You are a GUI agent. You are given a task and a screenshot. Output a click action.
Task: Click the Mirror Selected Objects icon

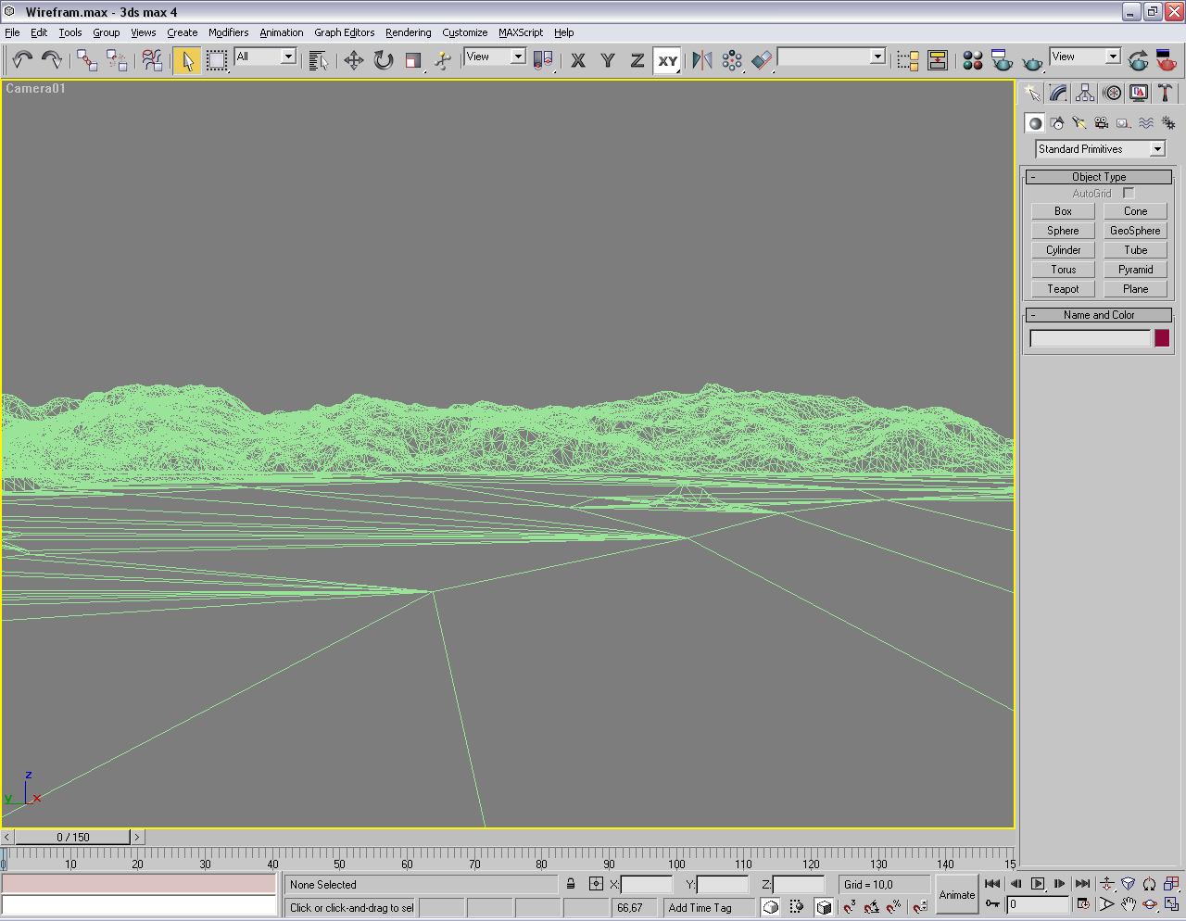pyautogui.click(x=702, y=61)
